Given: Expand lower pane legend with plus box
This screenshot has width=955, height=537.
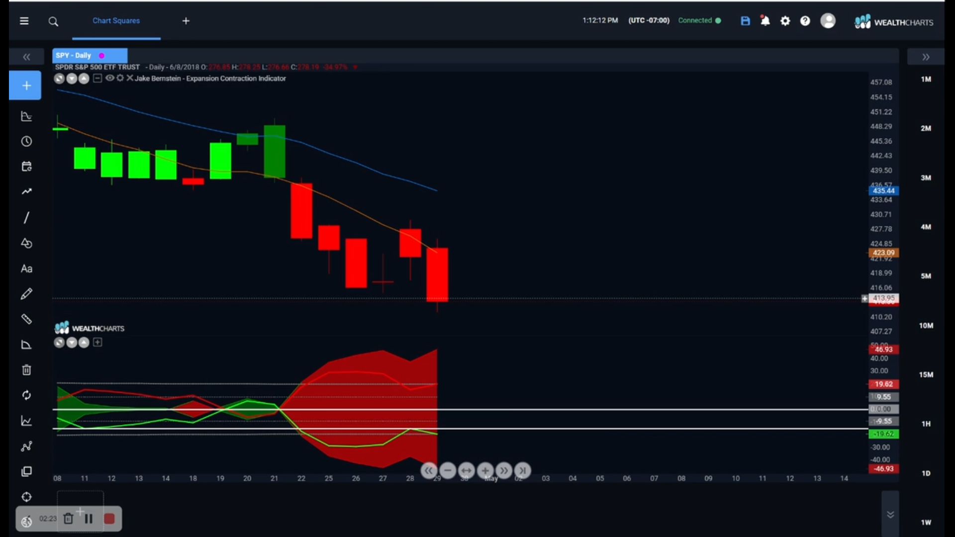Looking at the screenshot, I should pos(97,342).
